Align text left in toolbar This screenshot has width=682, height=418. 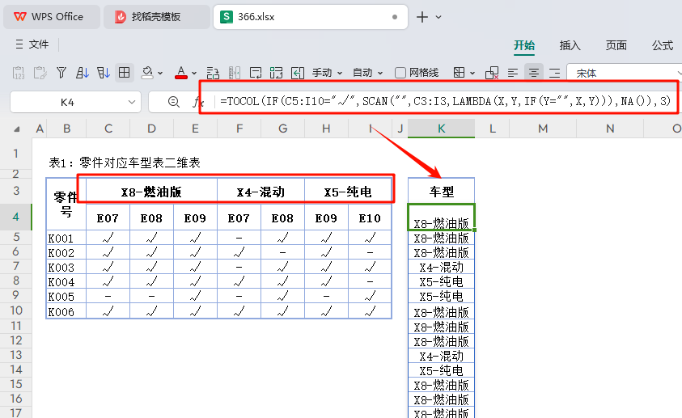tap(513, 73)
